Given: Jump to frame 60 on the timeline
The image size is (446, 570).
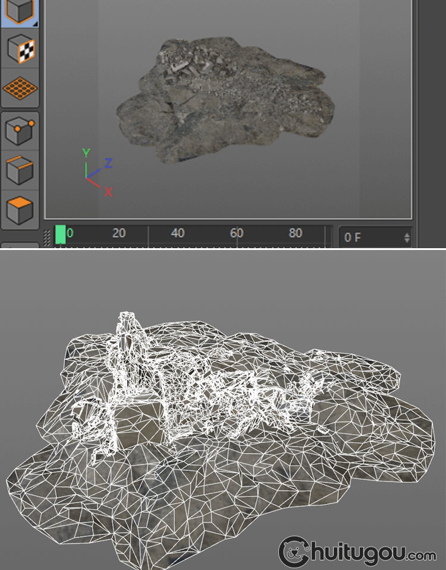Looking at the screenshot, I should [237, 233].
